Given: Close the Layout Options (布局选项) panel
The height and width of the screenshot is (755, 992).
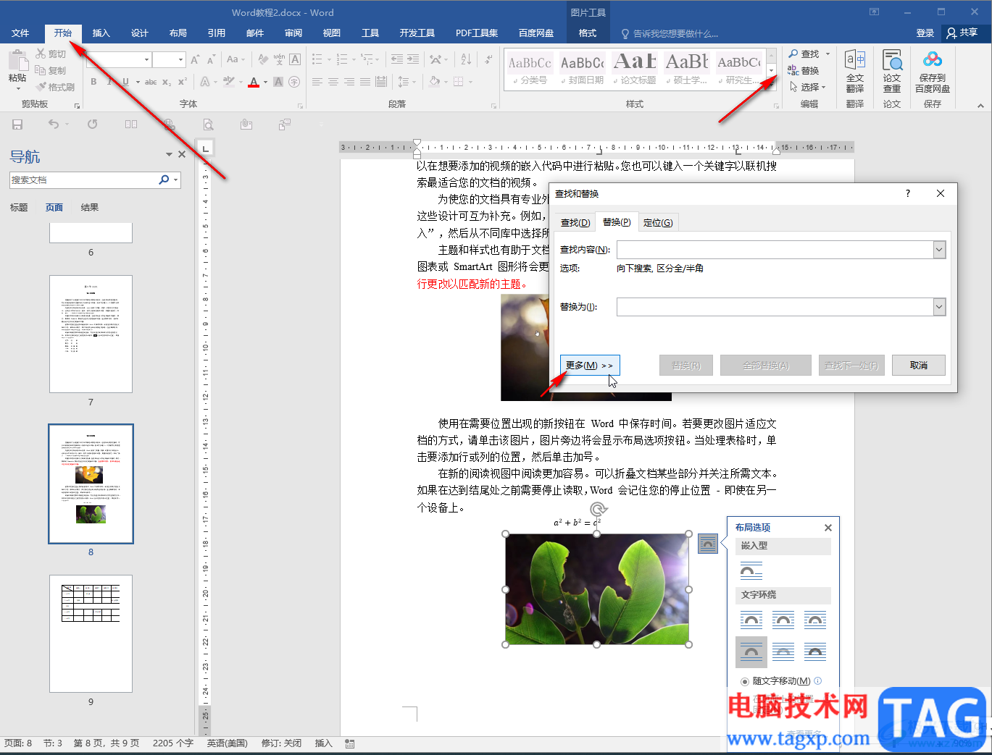Looking at the screenshot, I should pos(828,528).
